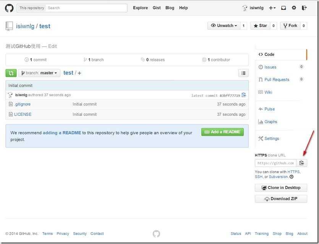
Task: Click Explore in top navigation
Action: coord(140,8)
